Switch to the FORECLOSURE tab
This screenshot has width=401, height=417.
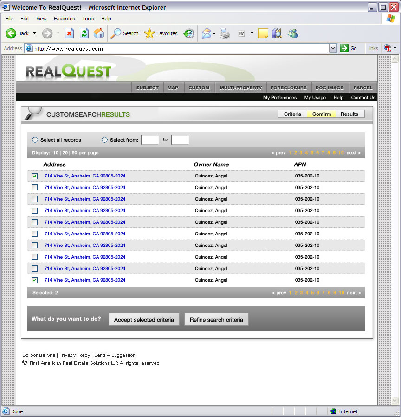click(289, 88)
